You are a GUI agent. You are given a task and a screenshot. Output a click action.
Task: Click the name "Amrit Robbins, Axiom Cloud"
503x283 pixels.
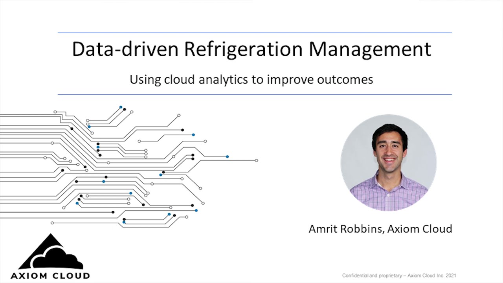[380, 229]
